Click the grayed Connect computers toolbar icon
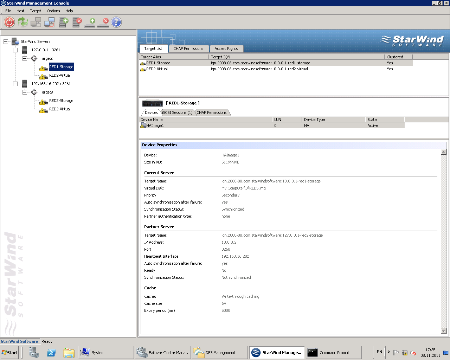450x360 pixels. (36, 22)
